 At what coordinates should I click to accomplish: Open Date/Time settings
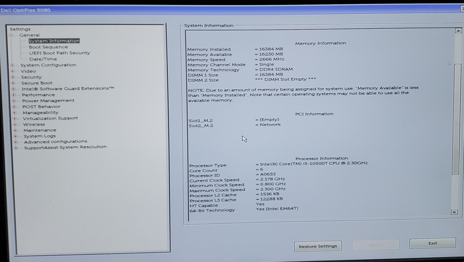pos(43,59)
